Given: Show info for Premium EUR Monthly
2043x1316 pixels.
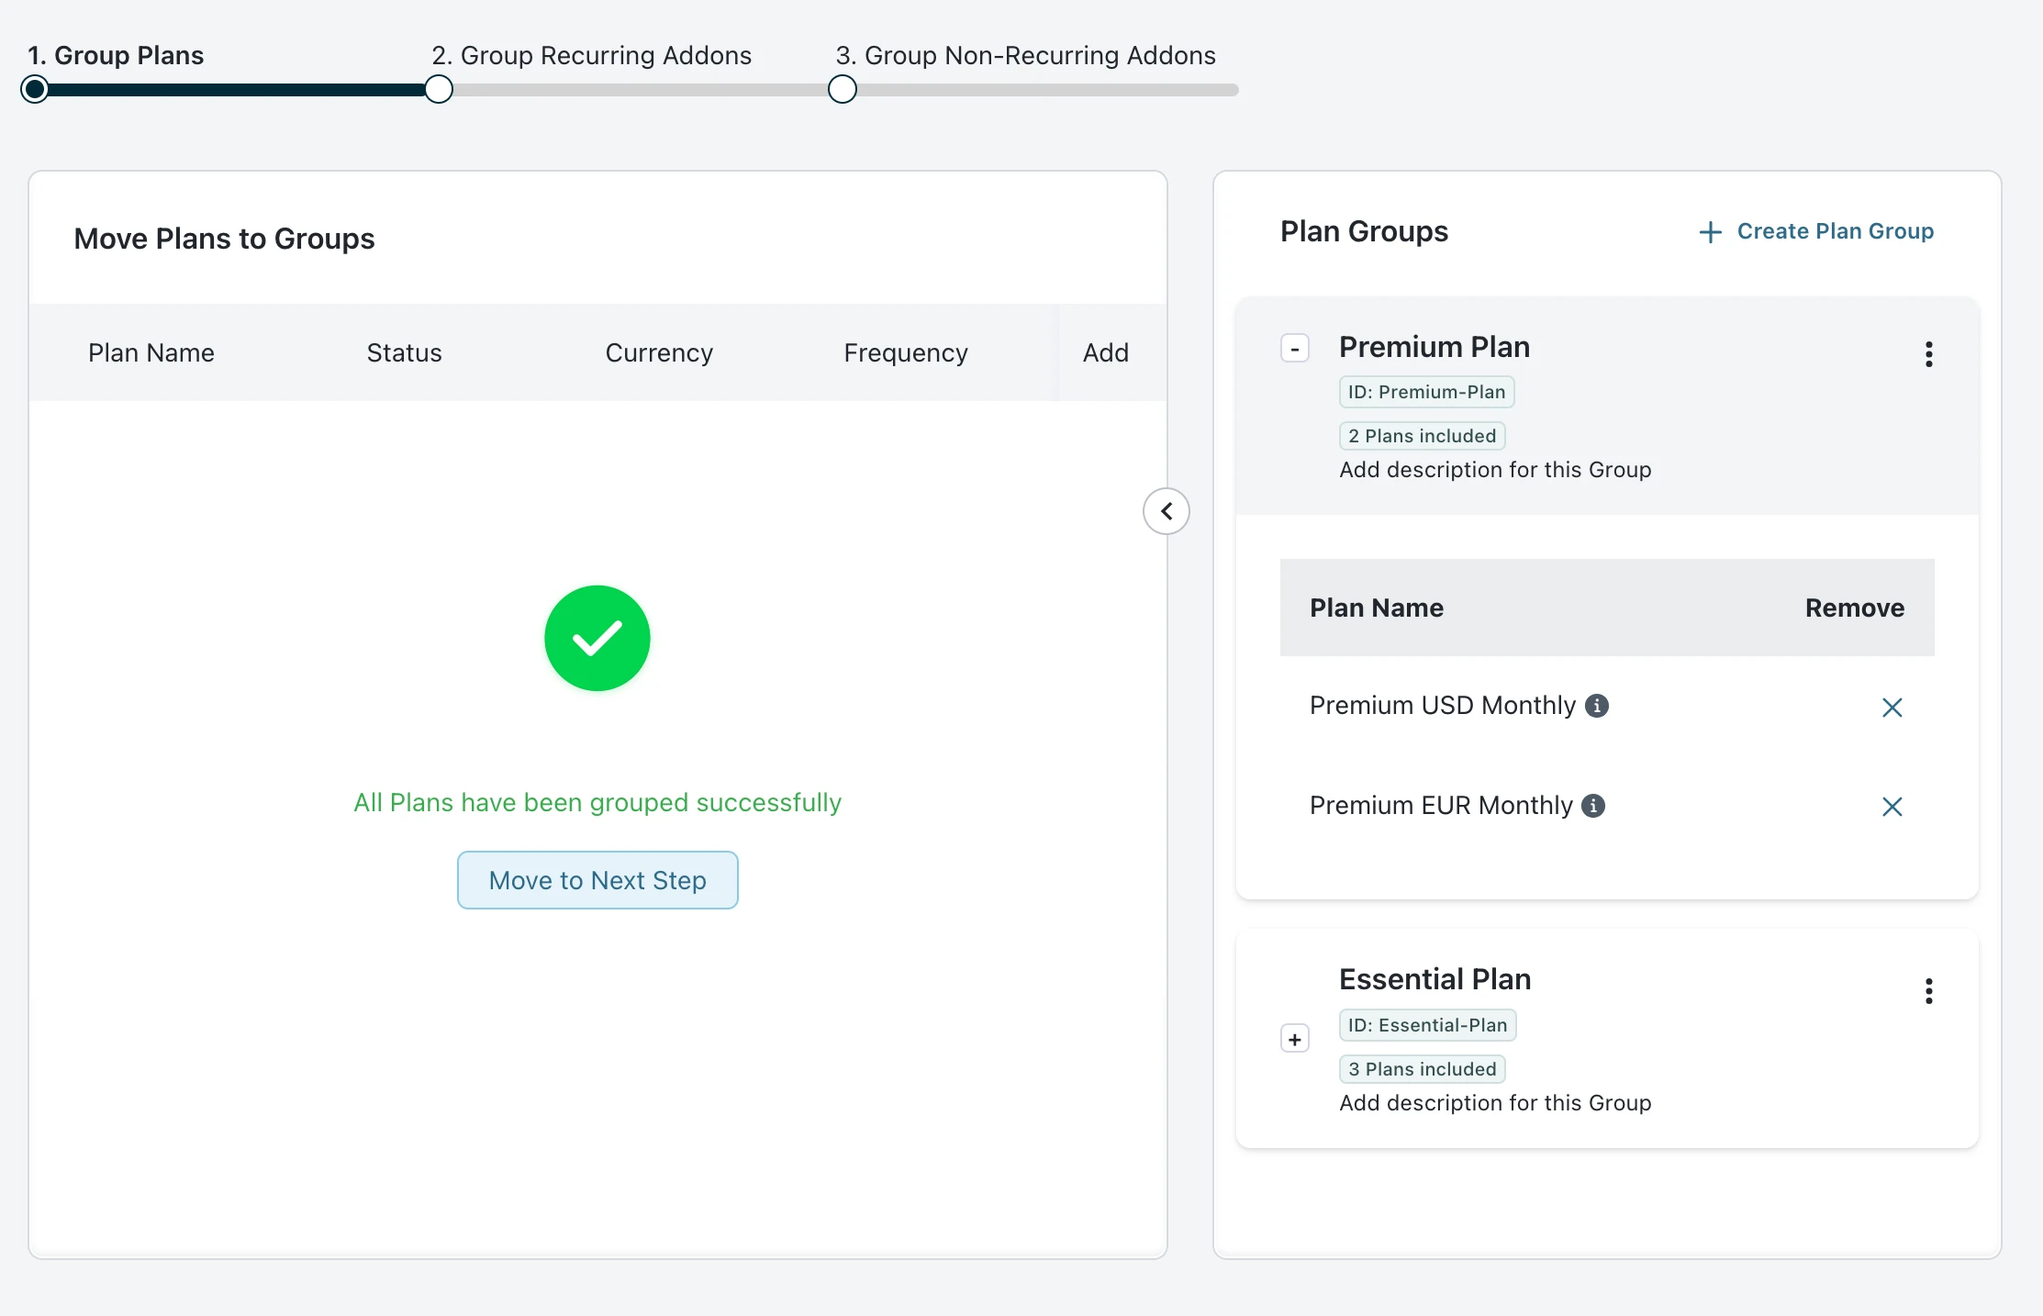Looking at the screenshot, I should pos(1593,806).
